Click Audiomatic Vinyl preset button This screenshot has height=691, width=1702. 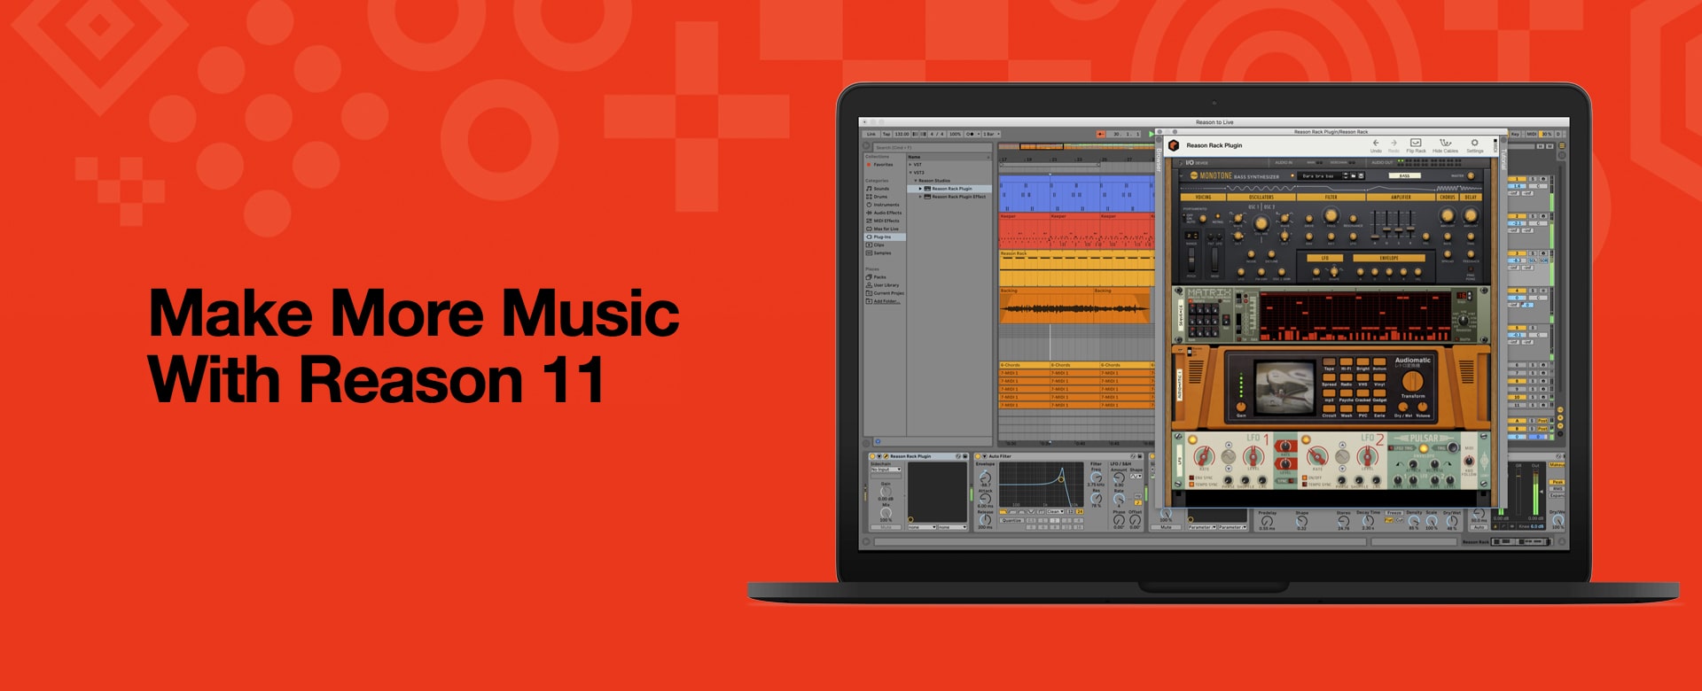1379,377
